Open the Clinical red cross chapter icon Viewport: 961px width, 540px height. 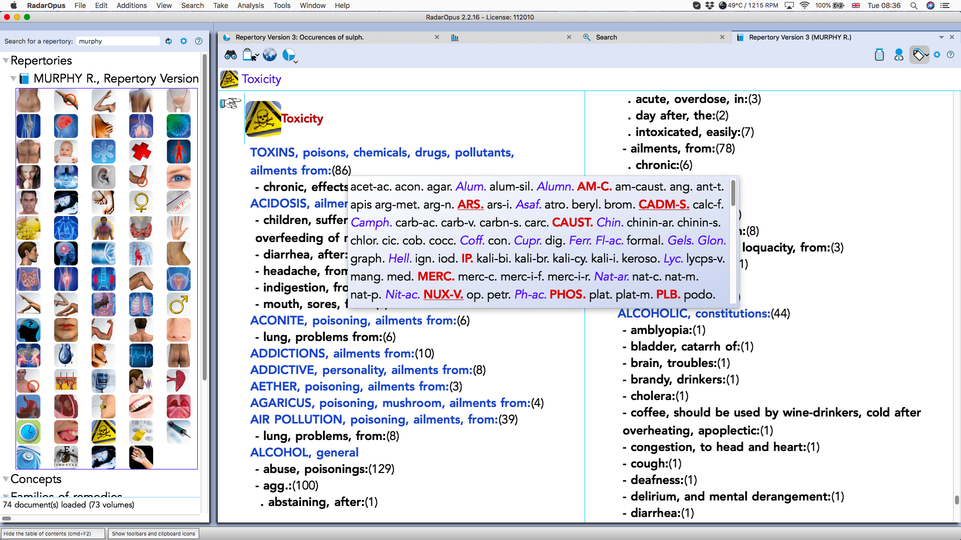click(x=141, y=151)
